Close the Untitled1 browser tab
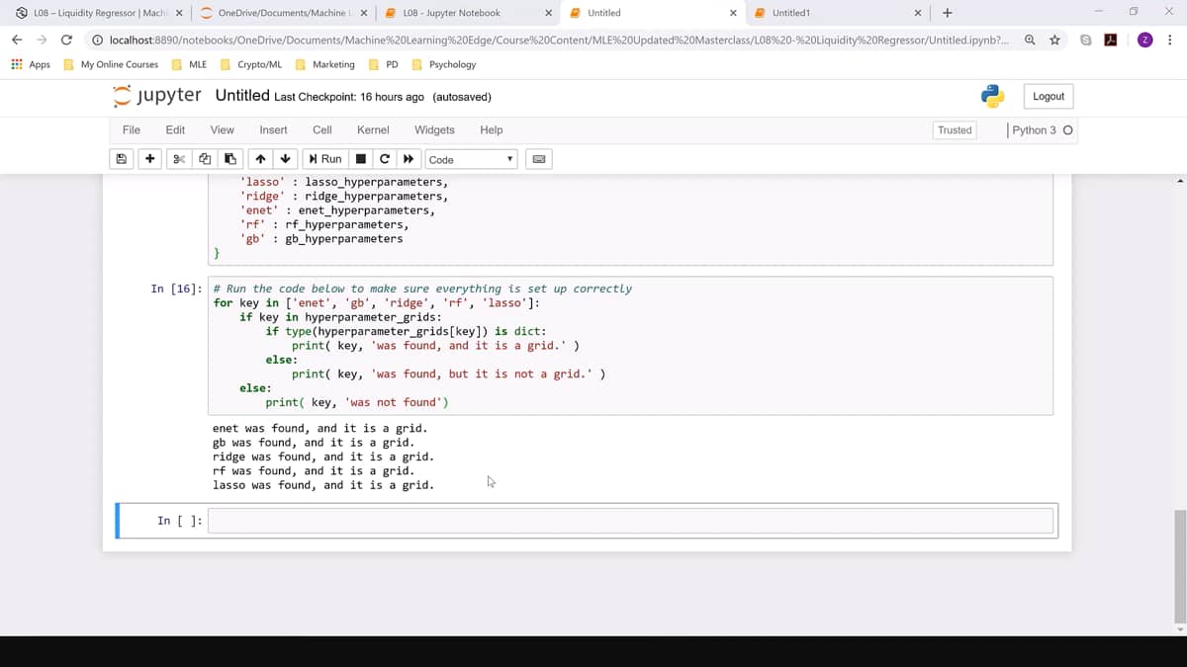The width and height of the screenshot is (1187, 667). [x=918, y=13]
